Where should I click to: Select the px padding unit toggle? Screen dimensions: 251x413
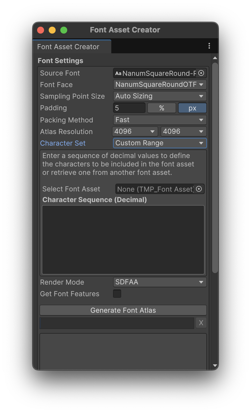[192, 108]
